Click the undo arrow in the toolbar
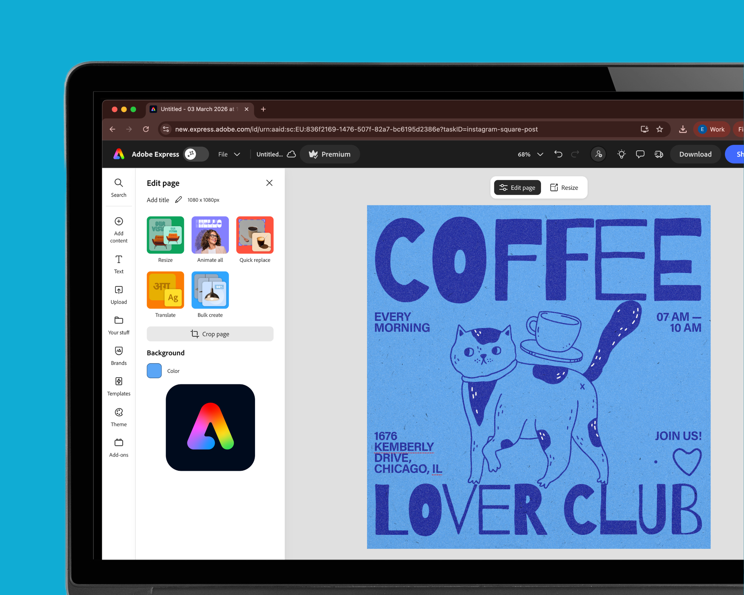This screenshot has height=595, width=744. point(558,154)
